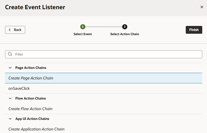Select the step 2 black circle

pos(125,27)
